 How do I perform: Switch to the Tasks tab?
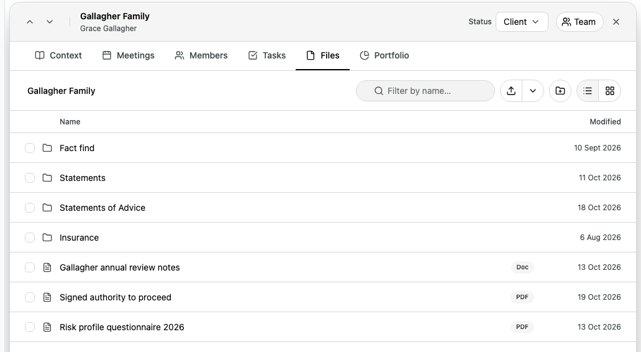pos(267,55)
